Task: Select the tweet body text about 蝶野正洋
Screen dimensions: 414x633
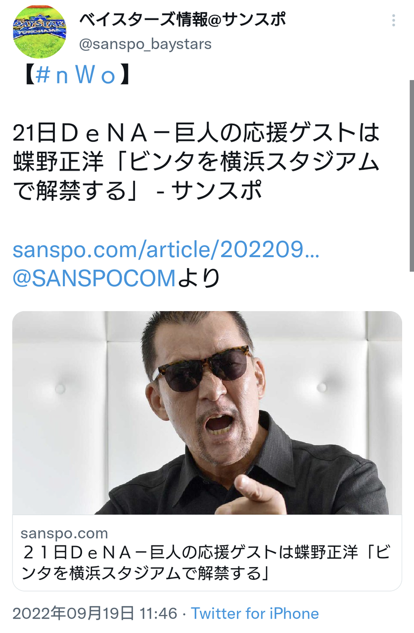Action: click(x=196, y=161)
